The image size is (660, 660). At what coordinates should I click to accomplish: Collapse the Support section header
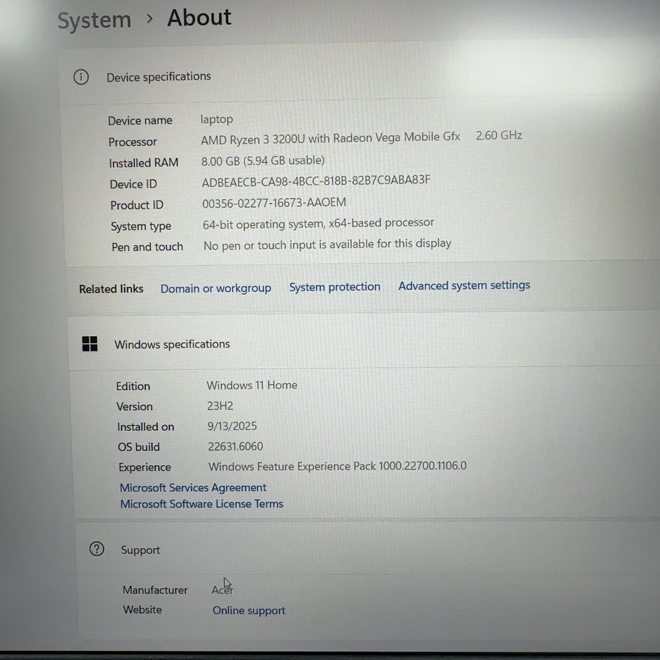(x=140, y=550)
